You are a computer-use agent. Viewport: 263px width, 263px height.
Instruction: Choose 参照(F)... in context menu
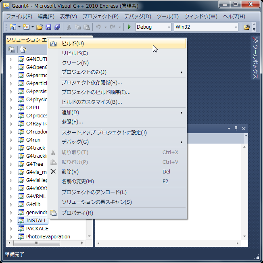117,122
